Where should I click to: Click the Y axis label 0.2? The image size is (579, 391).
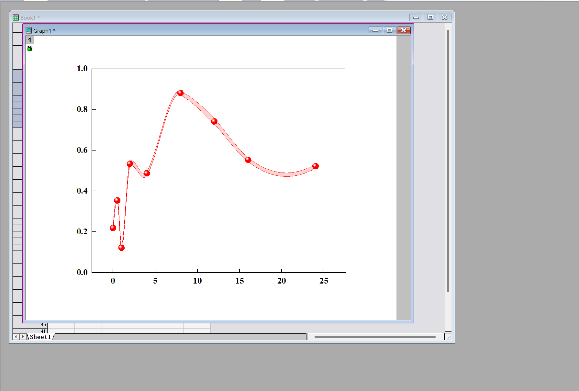[x=82, y=232]
